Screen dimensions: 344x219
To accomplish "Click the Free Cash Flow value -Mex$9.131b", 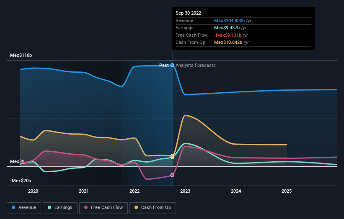I will click(x=228, y=35).
